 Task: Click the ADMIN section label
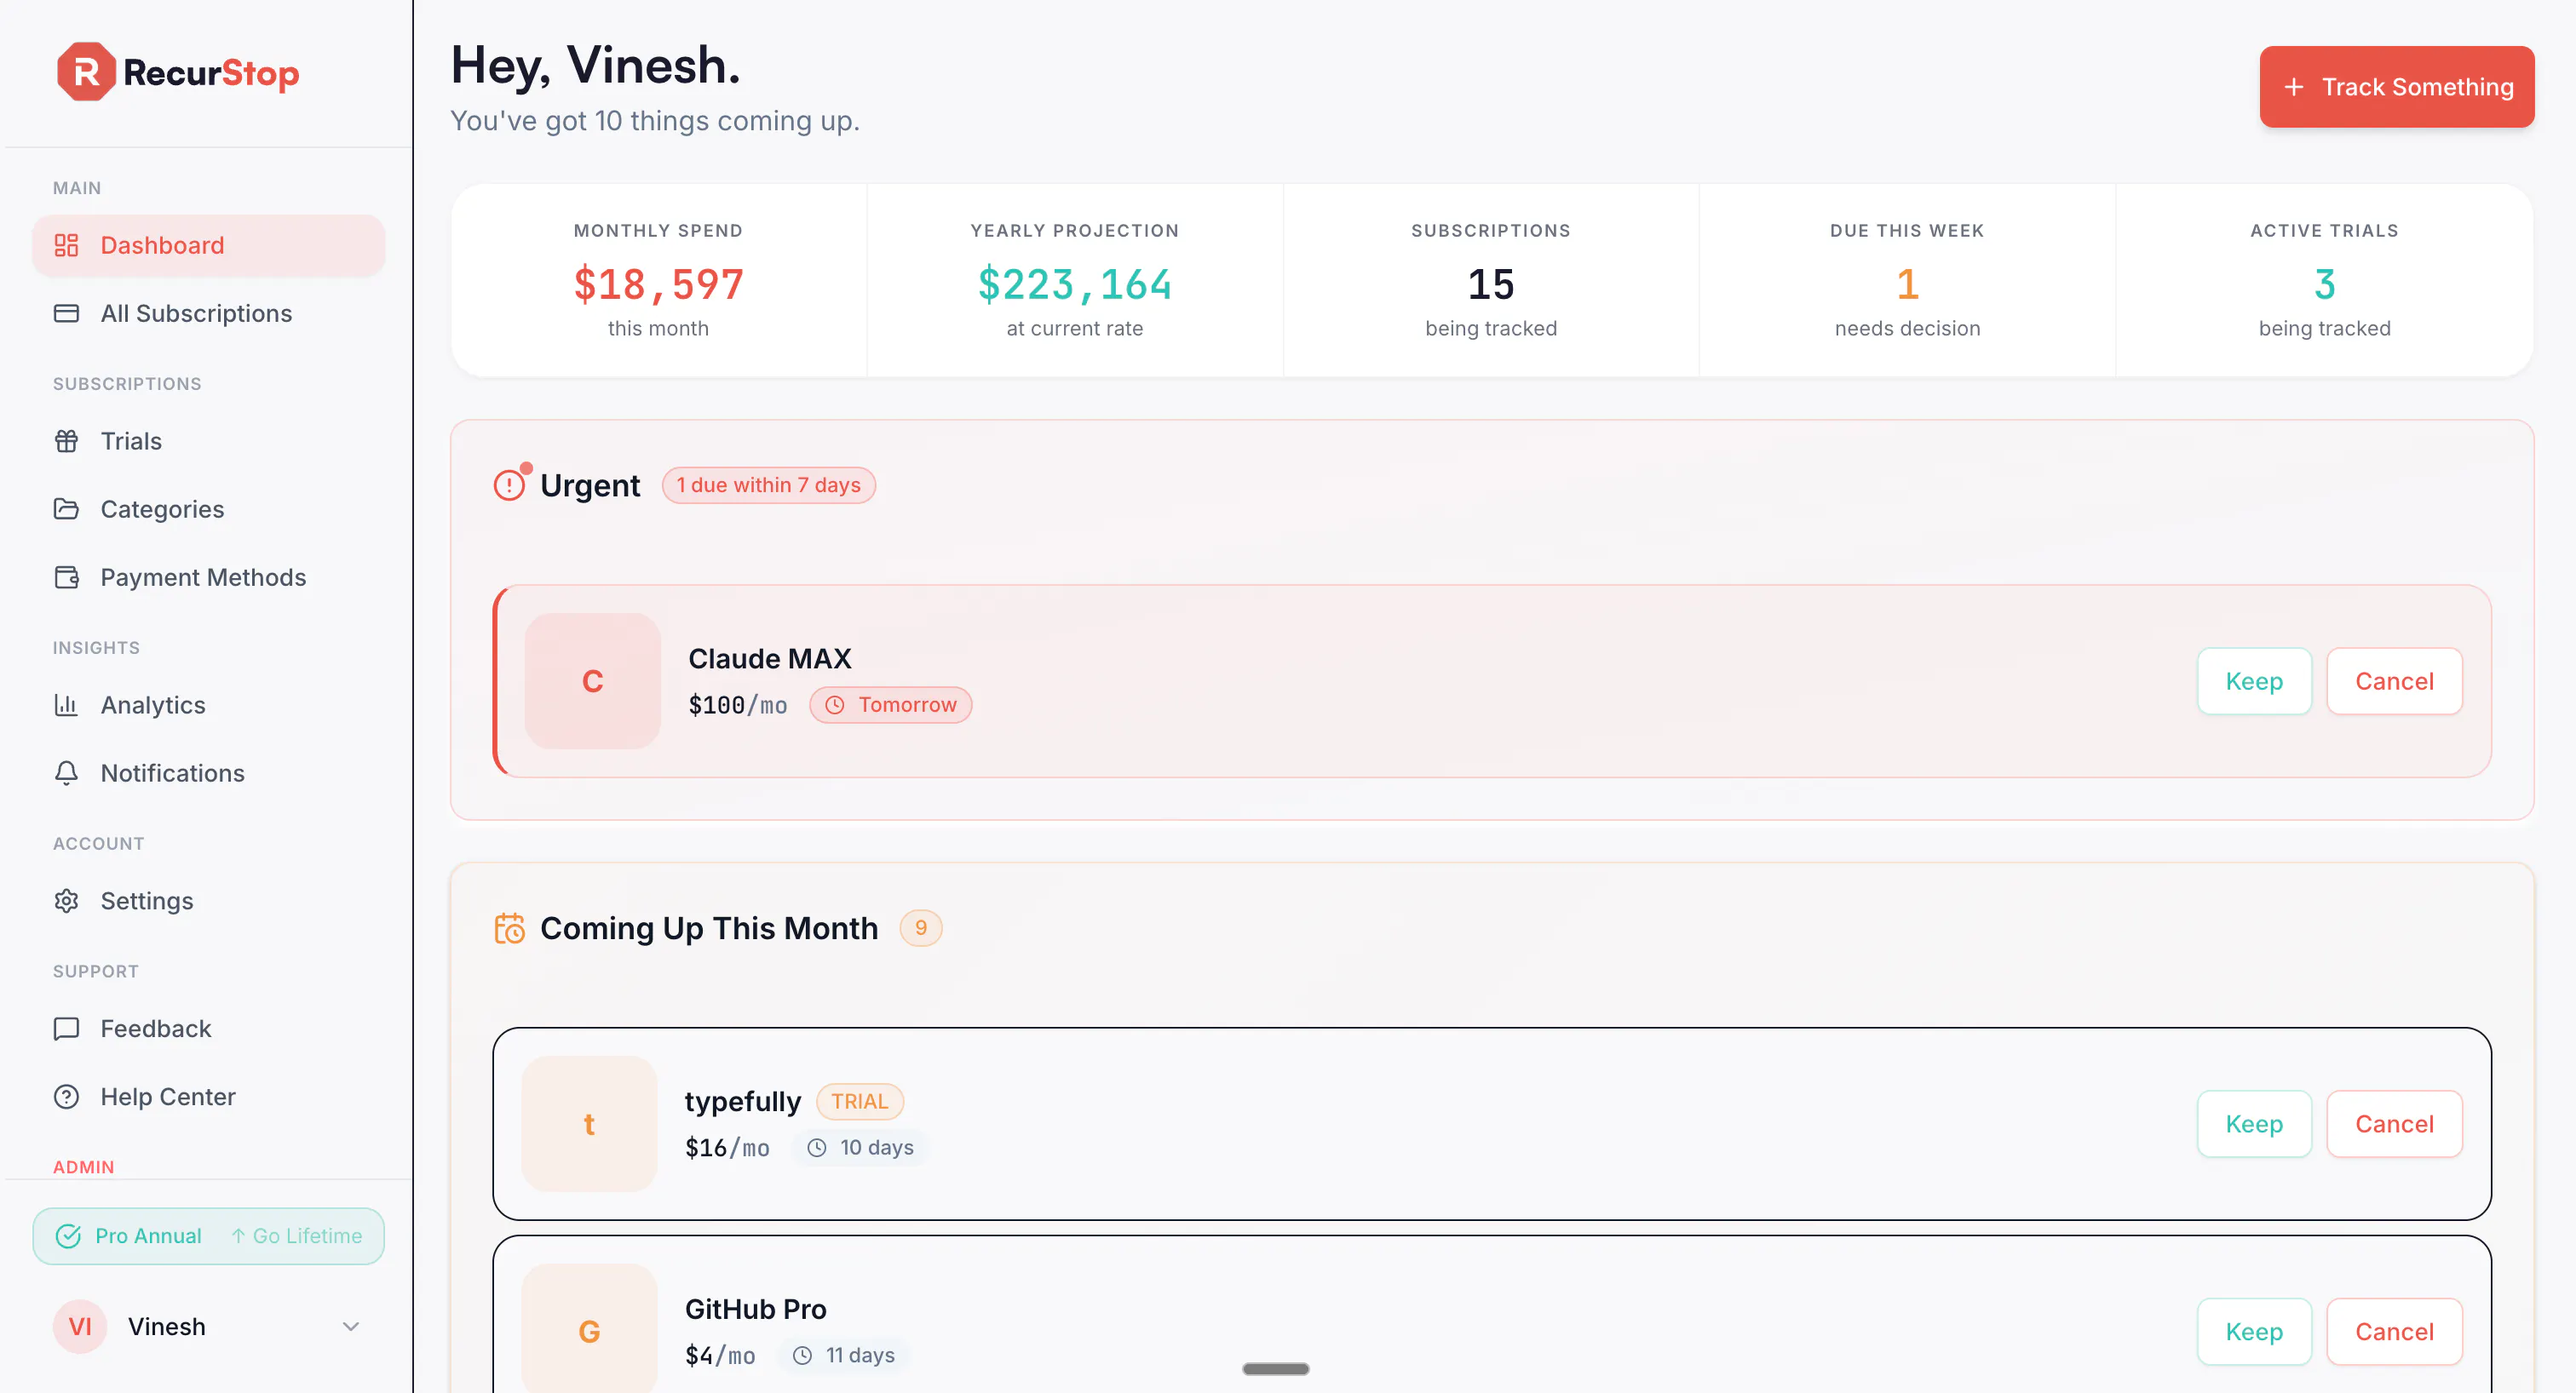(83, 1167)
